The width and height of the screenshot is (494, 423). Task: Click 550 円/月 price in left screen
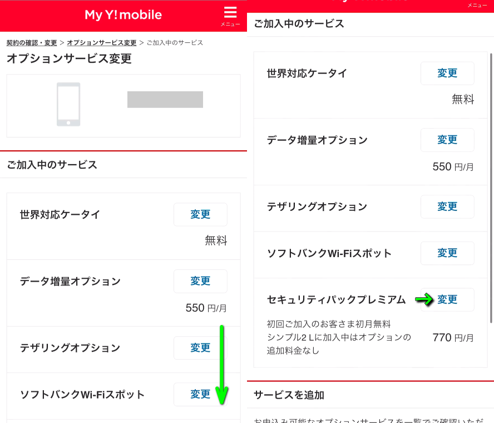point(206,308)
